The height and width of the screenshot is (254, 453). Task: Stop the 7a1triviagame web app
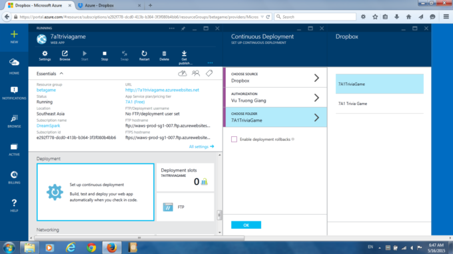point(105,56)
